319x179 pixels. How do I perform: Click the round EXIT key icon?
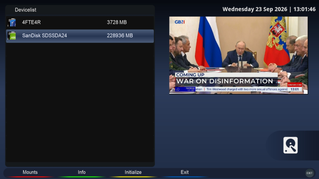[x=310, y=173]
